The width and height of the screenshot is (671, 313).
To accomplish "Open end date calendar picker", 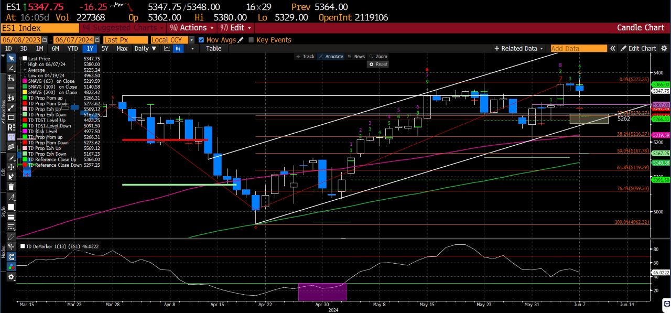I will pyautogui.click(x=97, y=40).
